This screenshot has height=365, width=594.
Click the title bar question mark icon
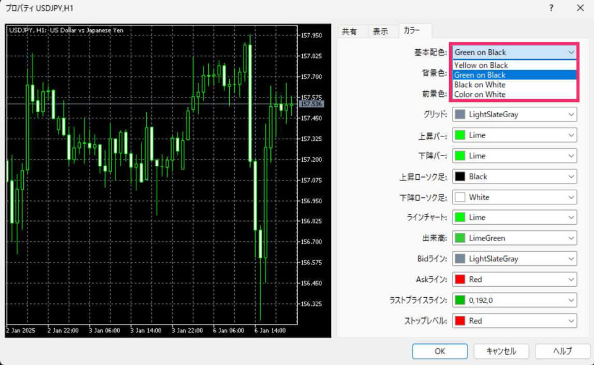551,8
